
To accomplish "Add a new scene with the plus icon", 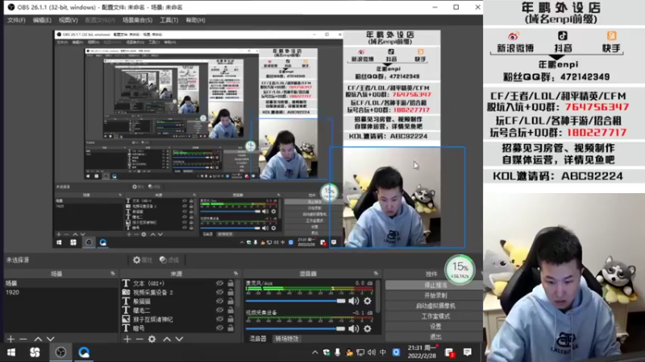I will pyautogui.click(x=11, y=339).
